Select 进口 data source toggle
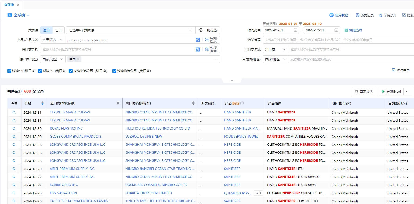The width and height of the screenshot is (414, 204). (x=46, y=30)
